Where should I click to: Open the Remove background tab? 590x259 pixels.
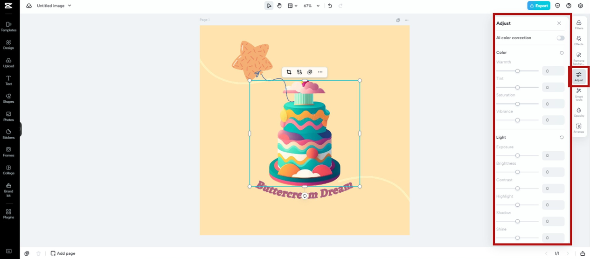click(x=579, y=58)
